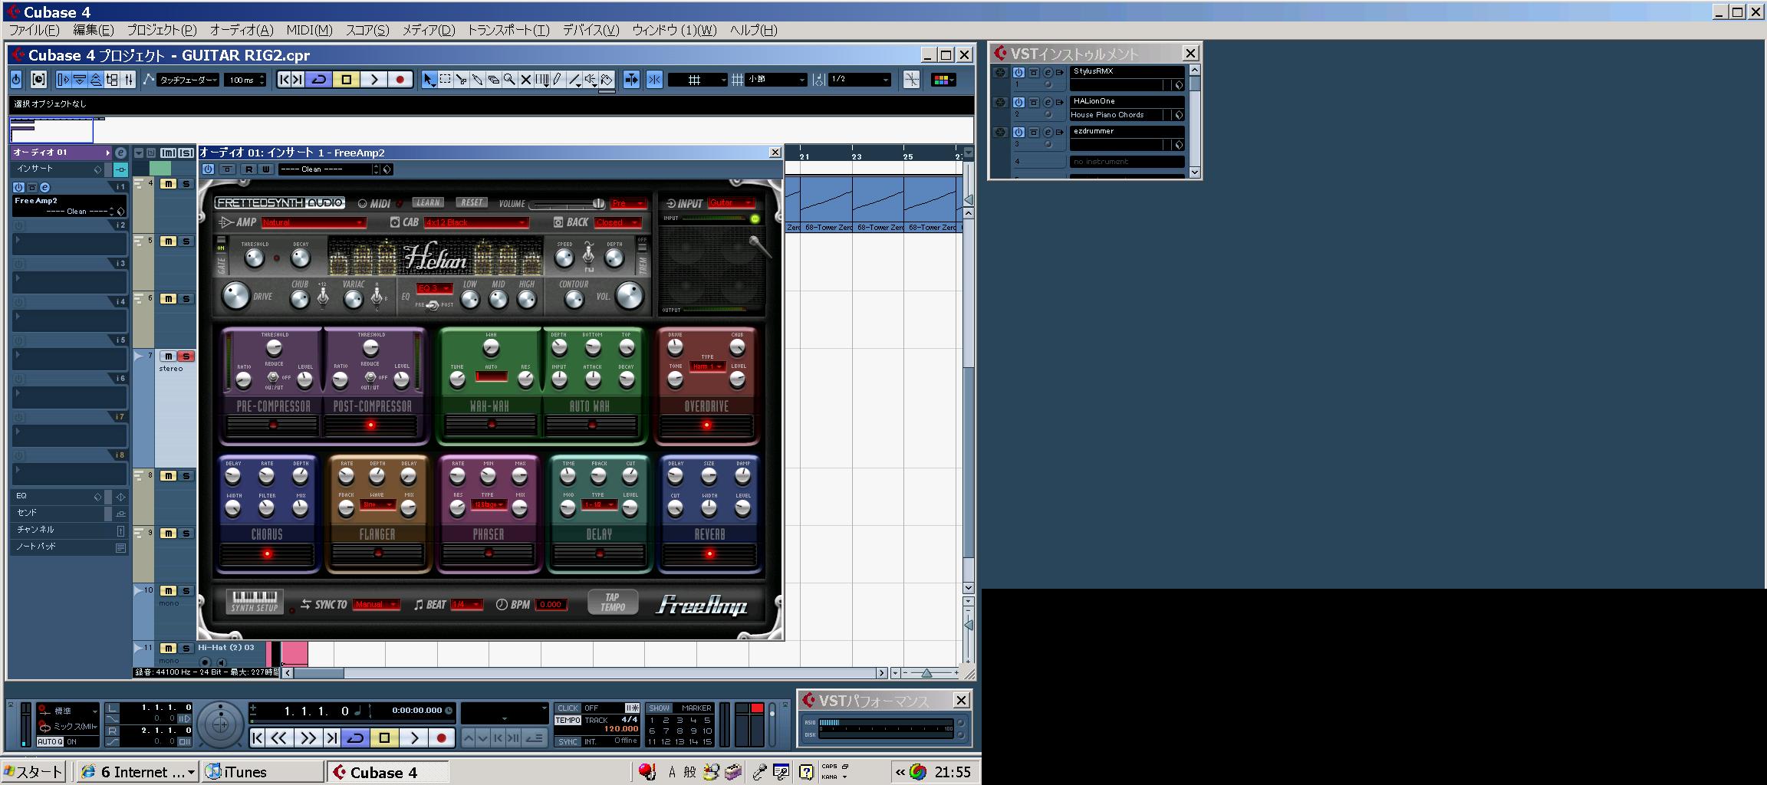Click the BPM value field
This screenshot has height=785, width=1767.
pos(551,604)
